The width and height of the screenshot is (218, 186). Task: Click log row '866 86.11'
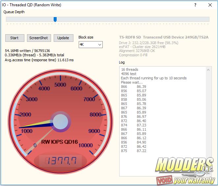pos(133,130)
